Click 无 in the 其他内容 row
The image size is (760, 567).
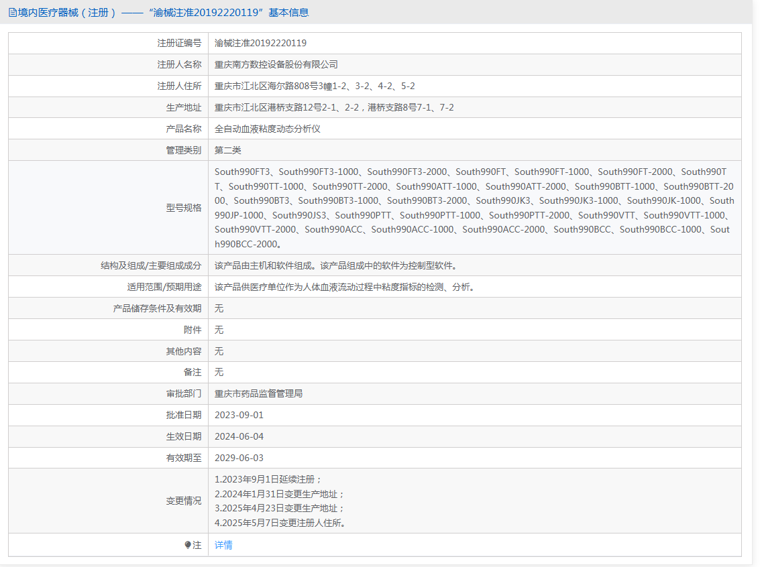point(219,351)
